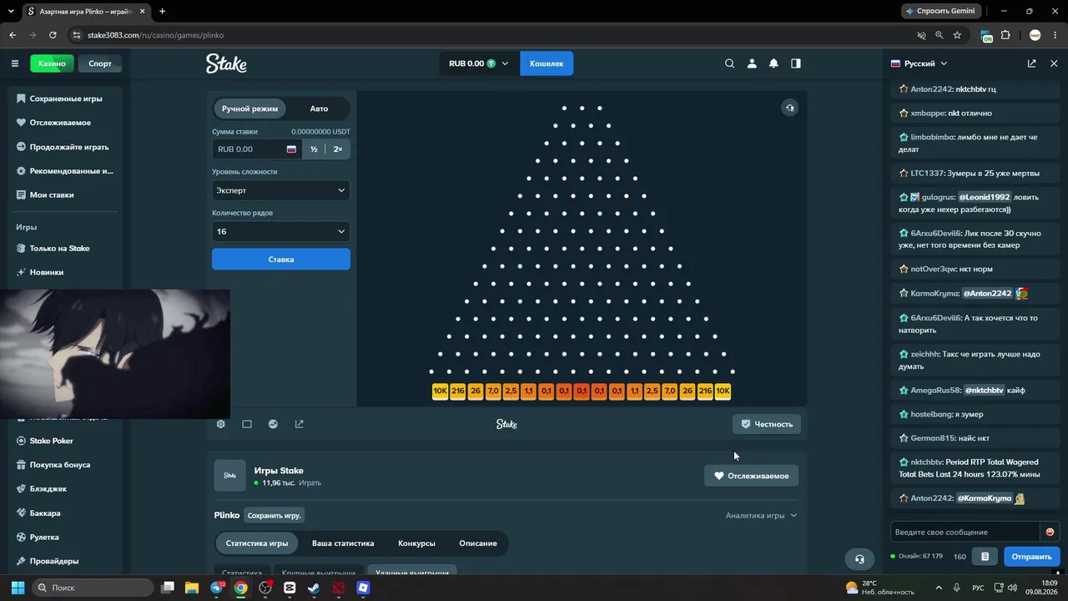Switch to Авто betting mode
The image size is (1068, 601).
click(x=319, y=109)
